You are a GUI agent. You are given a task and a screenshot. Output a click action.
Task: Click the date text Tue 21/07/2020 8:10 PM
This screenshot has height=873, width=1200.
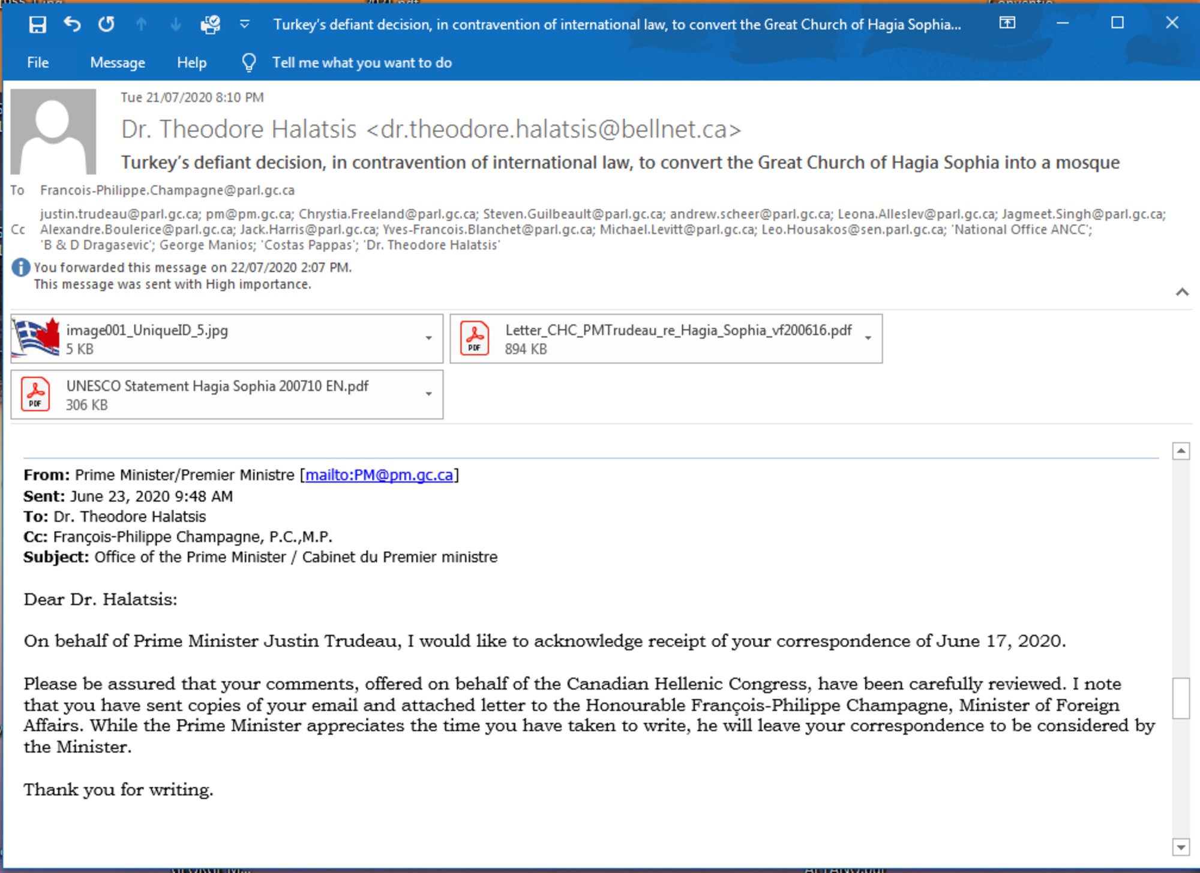tap(192, 97)
